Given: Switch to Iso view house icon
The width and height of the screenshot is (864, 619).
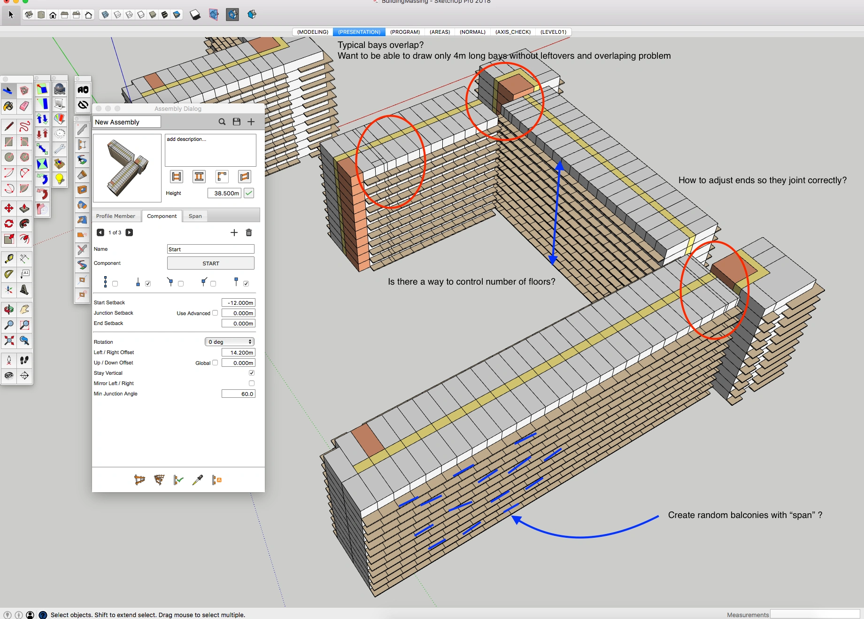Looking at the screenshot, I should click(29, 15).
